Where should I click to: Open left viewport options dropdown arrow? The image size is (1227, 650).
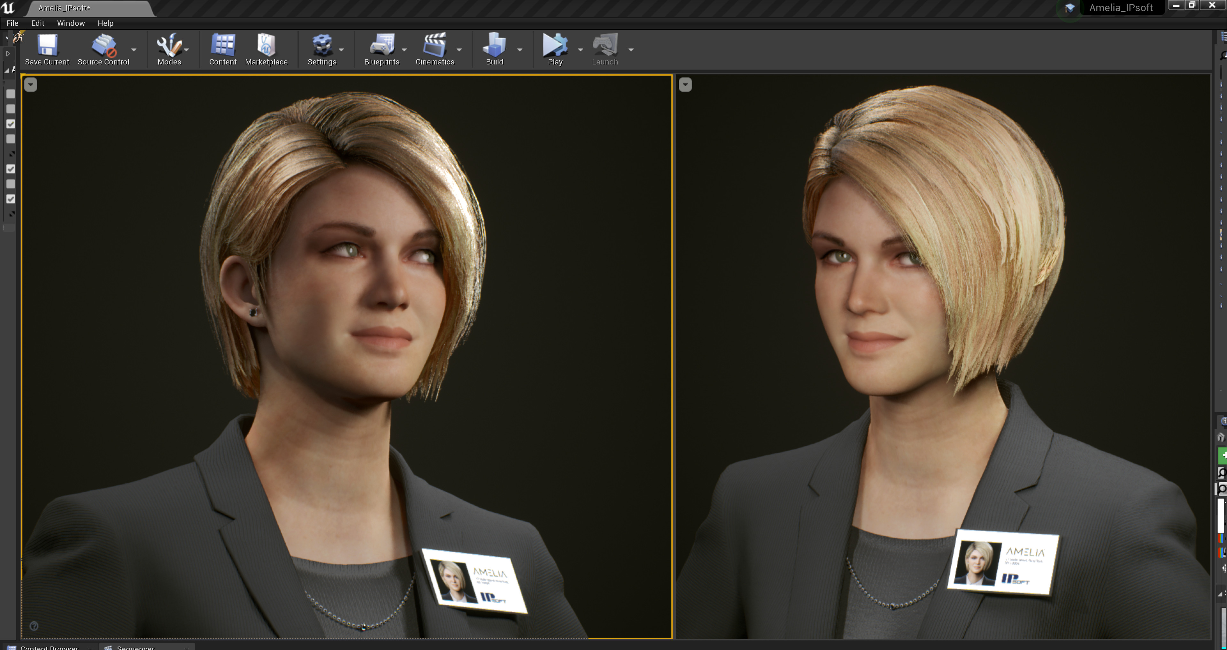(30, 85)
